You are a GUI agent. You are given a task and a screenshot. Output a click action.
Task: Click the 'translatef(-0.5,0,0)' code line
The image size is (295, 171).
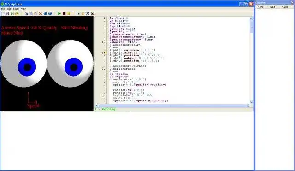point(128,80)
